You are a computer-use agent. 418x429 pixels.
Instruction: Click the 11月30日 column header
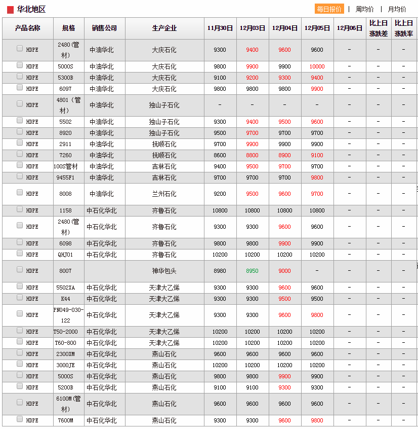[x=220, y=28]
